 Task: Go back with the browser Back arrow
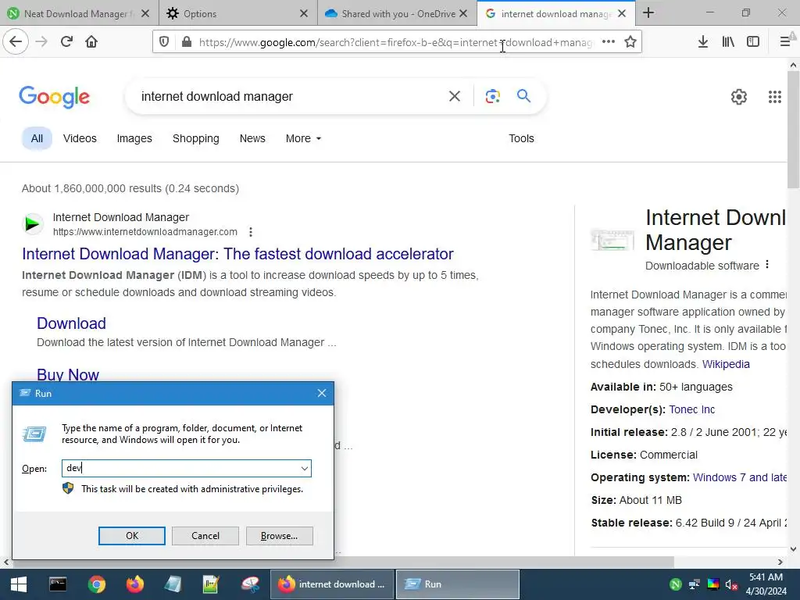(x=16, y=41)
